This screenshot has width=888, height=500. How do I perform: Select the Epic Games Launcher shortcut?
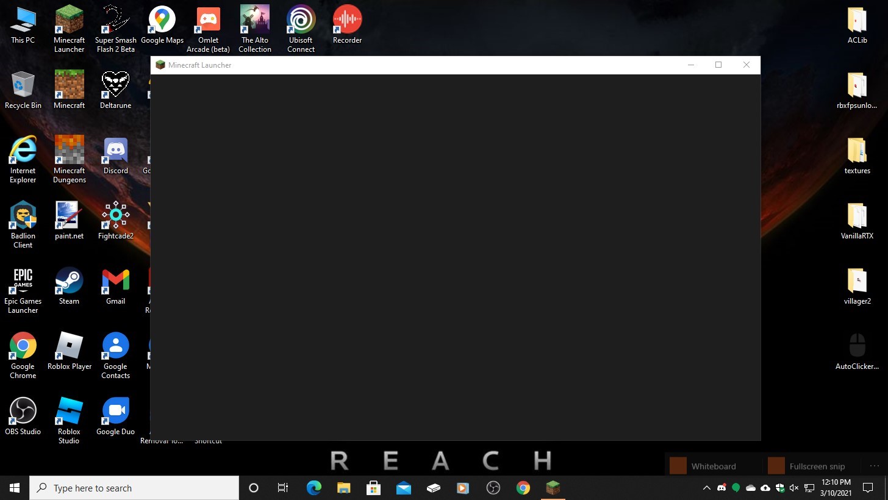click(x=23, y=290)
